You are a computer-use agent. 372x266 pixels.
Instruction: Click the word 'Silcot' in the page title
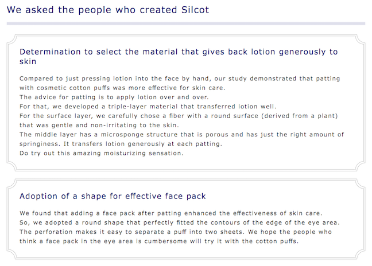point(195,10)
